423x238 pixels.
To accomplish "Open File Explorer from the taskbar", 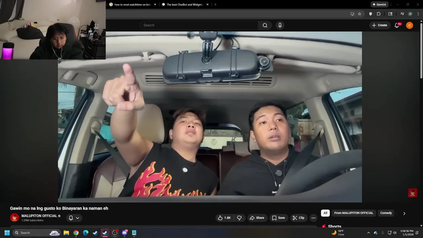I will 66,233.
